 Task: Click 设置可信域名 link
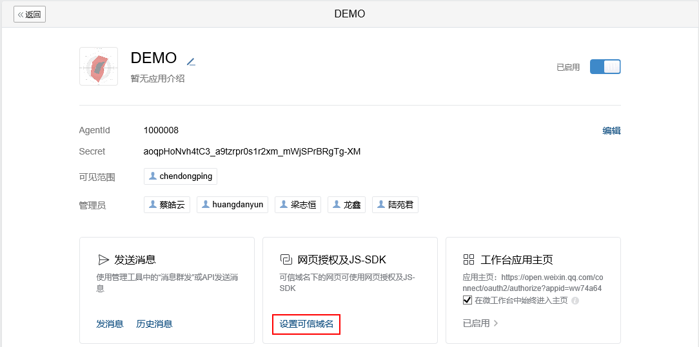click(x=306, y=324)
